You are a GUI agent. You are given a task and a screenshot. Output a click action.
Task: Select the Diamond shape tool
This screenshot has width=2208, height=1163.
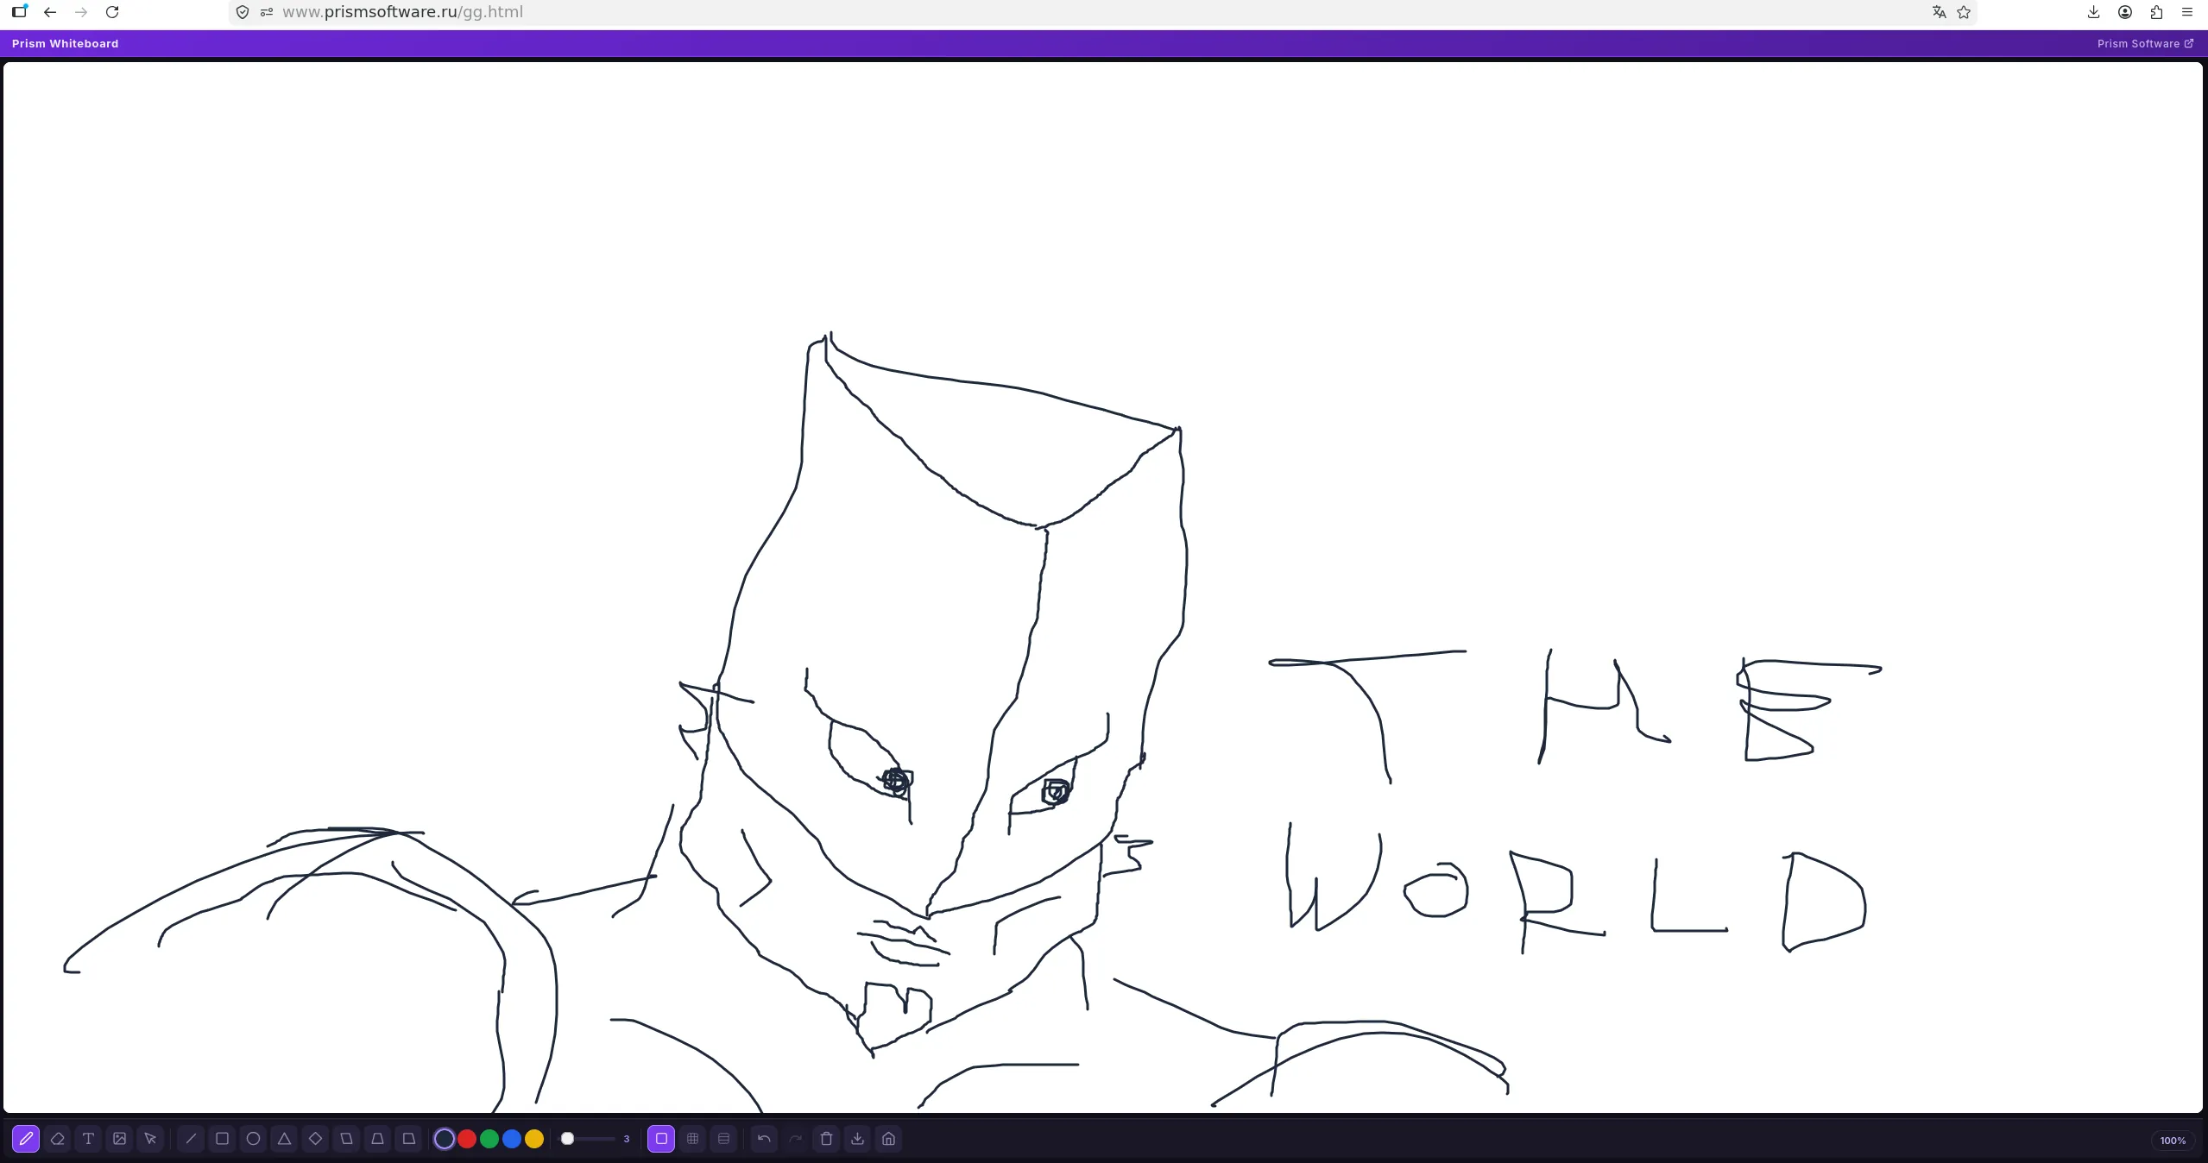316,1139
